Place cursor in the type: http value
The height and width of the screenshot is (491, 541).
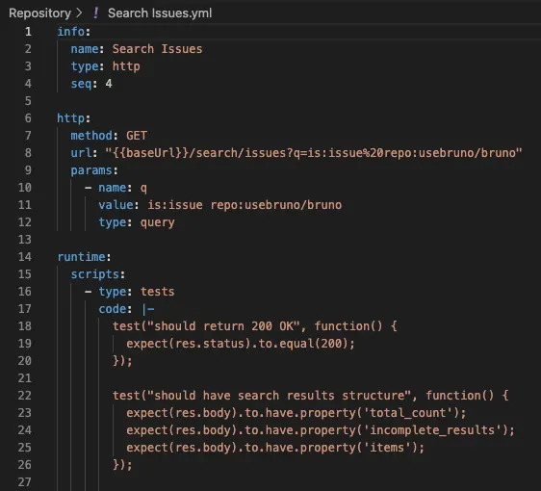(x=126, y=66)
